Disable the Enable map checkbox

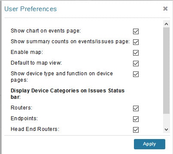coord(136,53)
